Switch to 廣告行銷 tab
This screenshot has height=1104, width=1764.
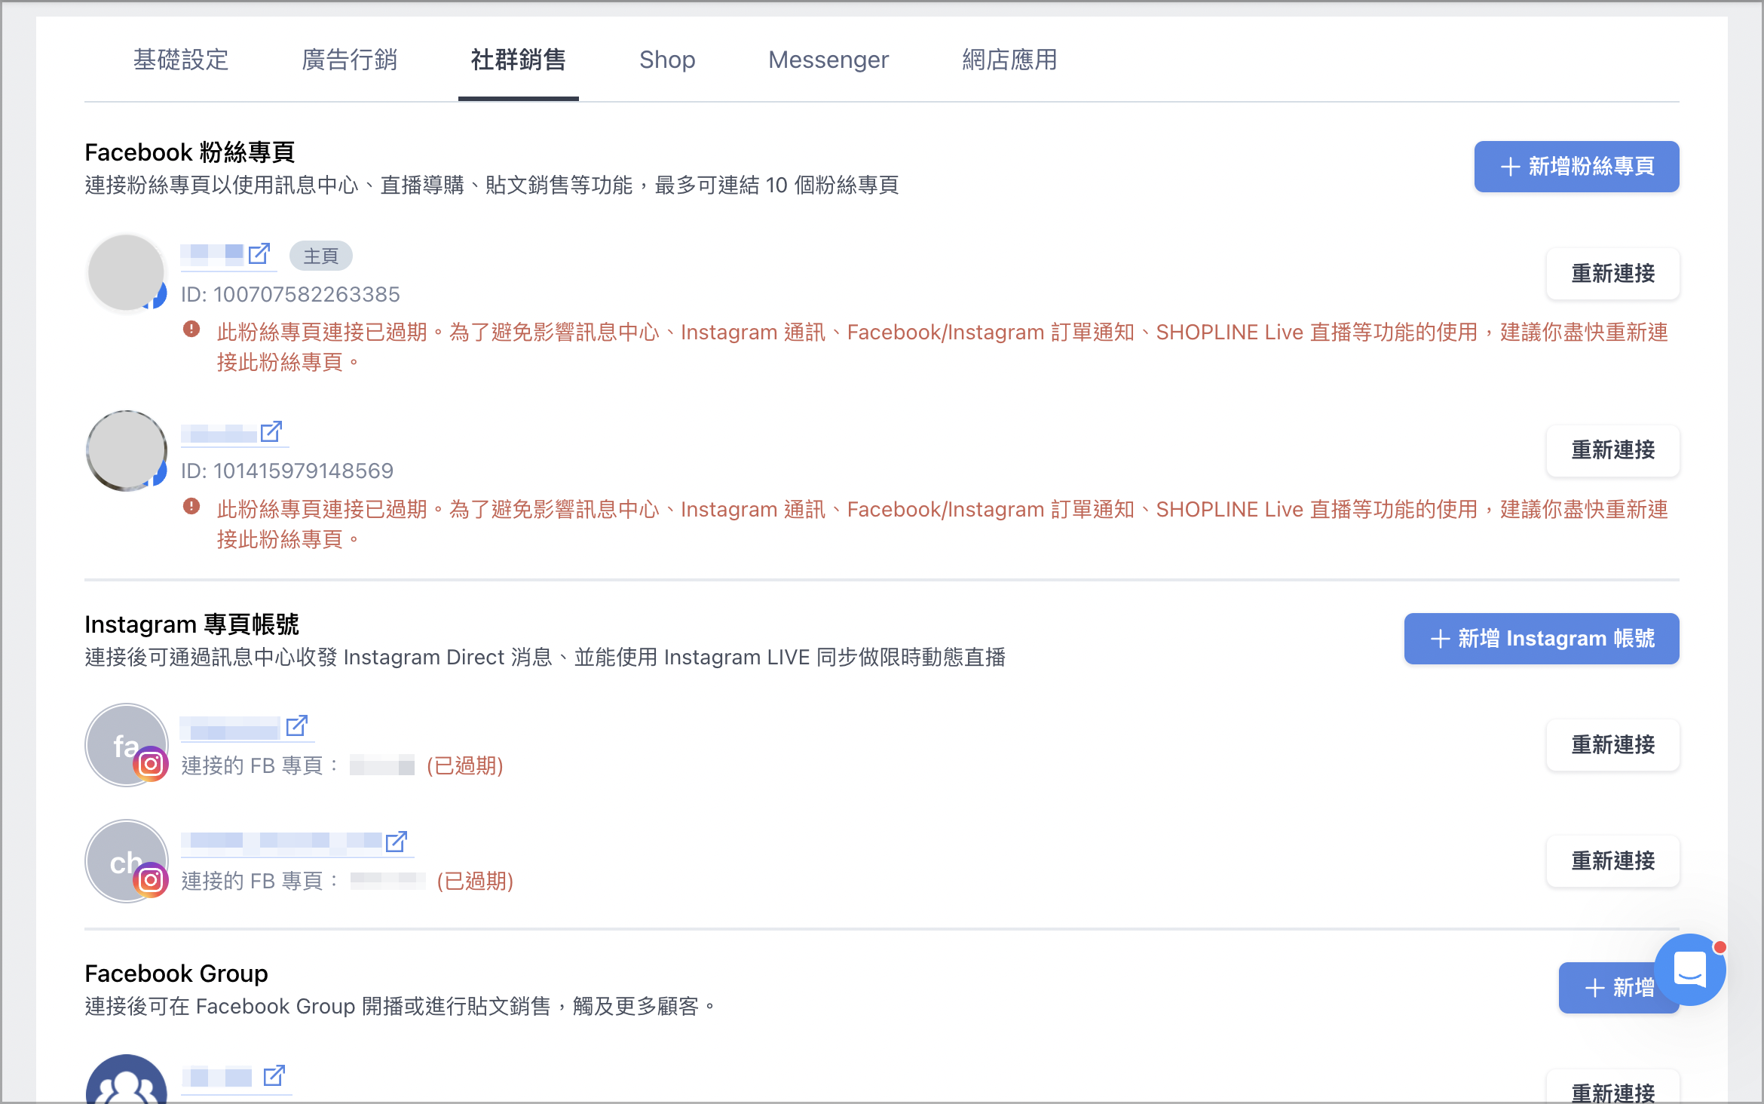click(x=350, y=60)
